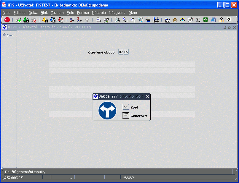Open the Záznam menu
The image size is (239, 183).
(x=57, y=13)
